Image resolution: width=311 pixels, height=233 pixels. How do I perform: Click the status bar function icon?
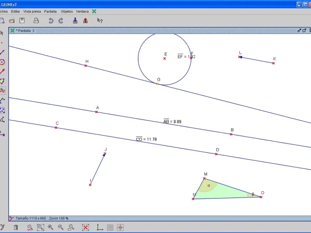tap(12, 218)
